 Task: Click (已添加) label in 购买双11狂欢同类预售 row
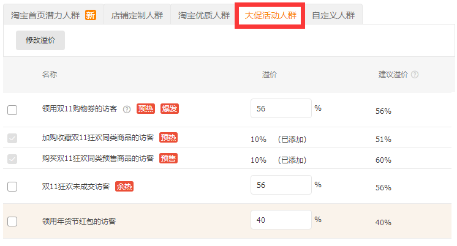pyautogui.click(x=292, y=160)
